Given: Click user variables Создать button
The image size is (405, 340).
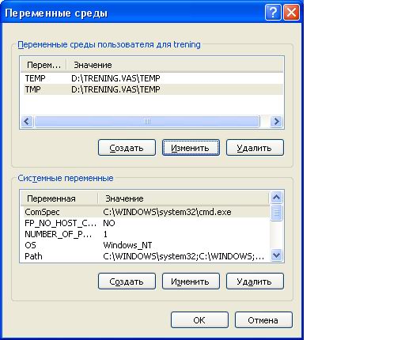Looking at the screenshot, I should pyautogui.click(x=127, y=148).
